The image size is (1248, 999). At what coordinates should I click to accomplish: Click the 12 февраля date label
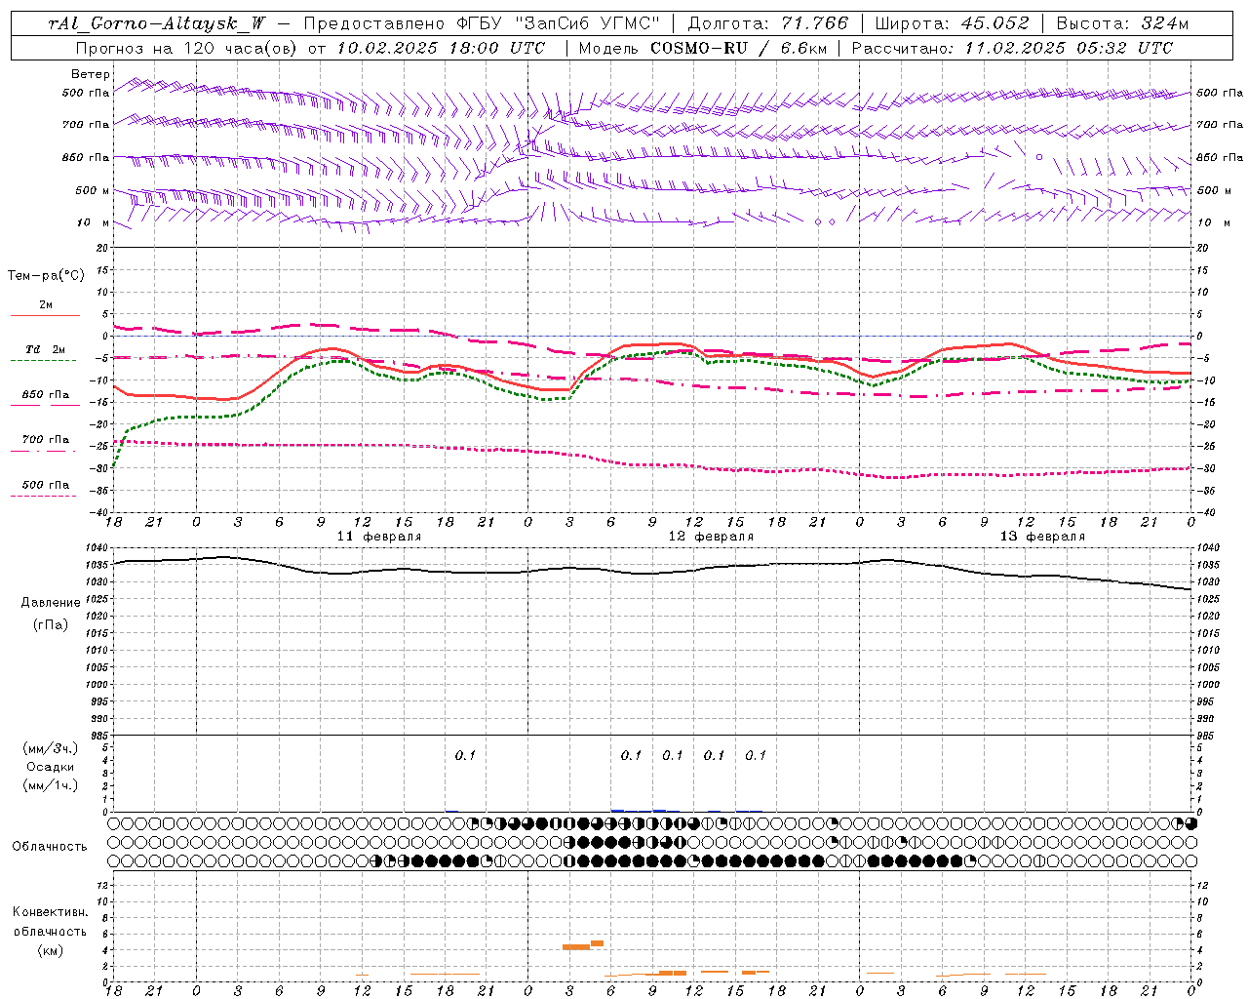(711, 537)
